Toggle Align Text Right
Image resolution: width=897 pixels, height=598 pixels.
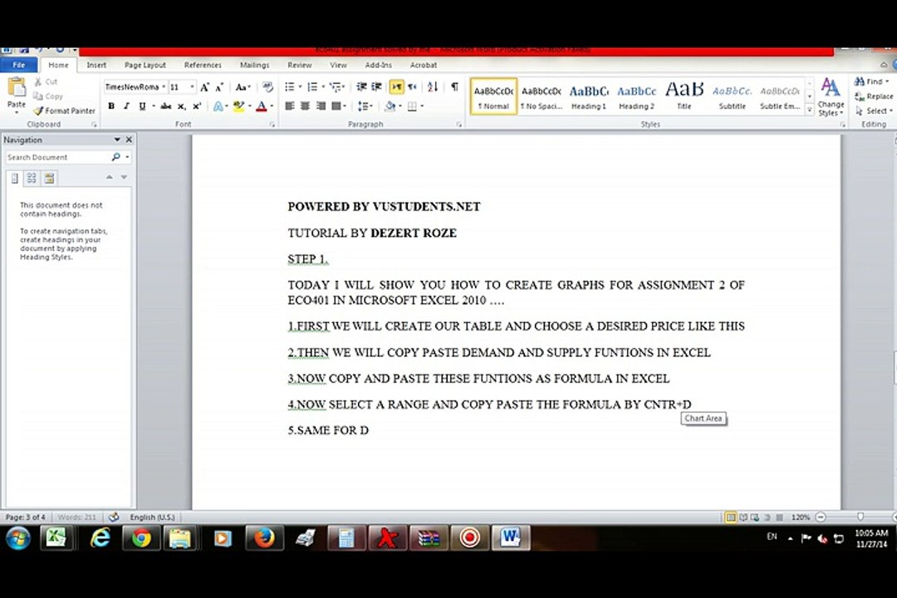321,105
